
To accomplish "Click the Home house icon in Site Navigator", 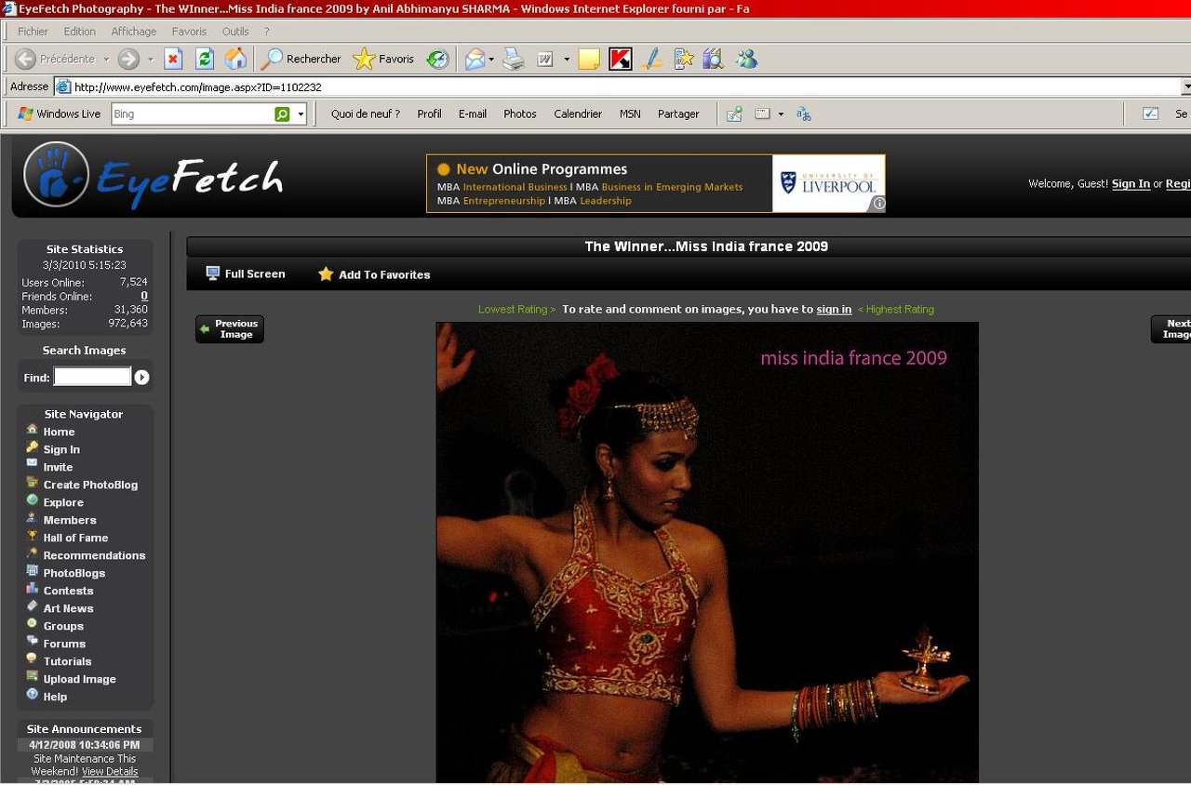I will [x=33, y=430].
